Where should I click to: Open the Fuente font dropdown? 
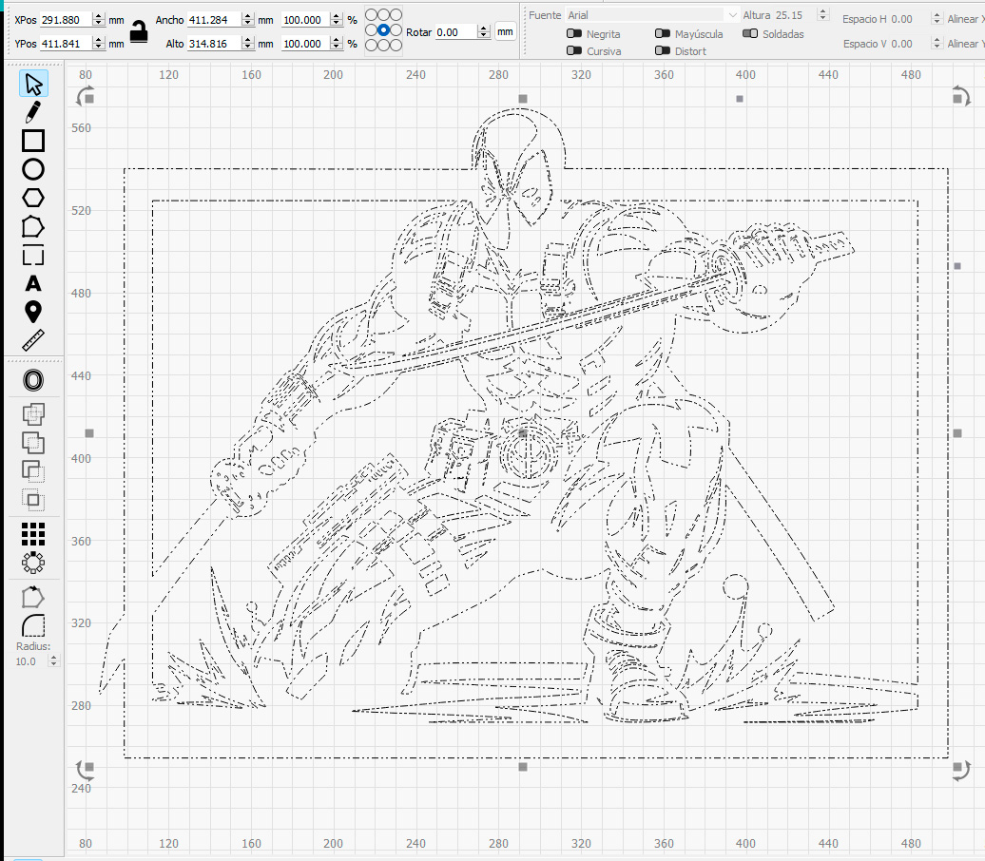pos(651,15)
